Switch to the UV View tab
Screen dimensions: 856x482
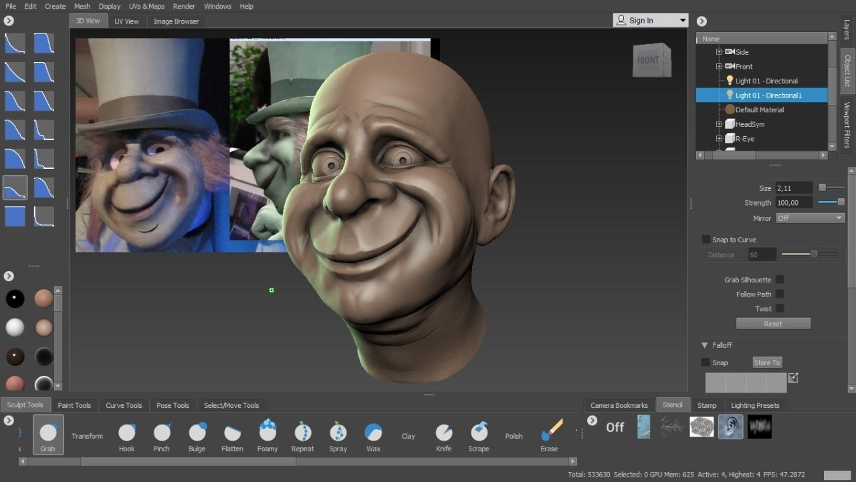click(126, 21)
